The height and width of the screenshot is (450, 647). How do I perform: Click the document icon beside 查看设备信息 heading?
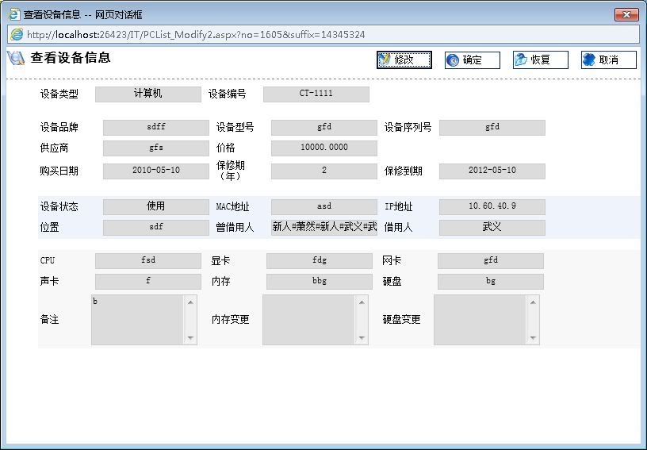click(16, 58)
